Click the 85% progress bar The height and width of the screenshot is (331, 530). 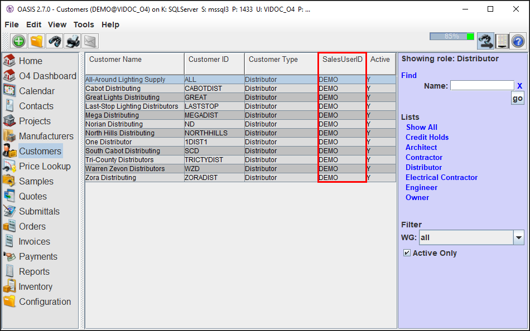tap(452, 36)
